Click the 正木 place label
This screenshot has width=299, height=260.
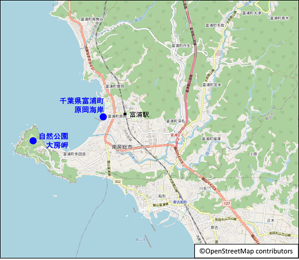pyautogui.click(x=271, y=221)
